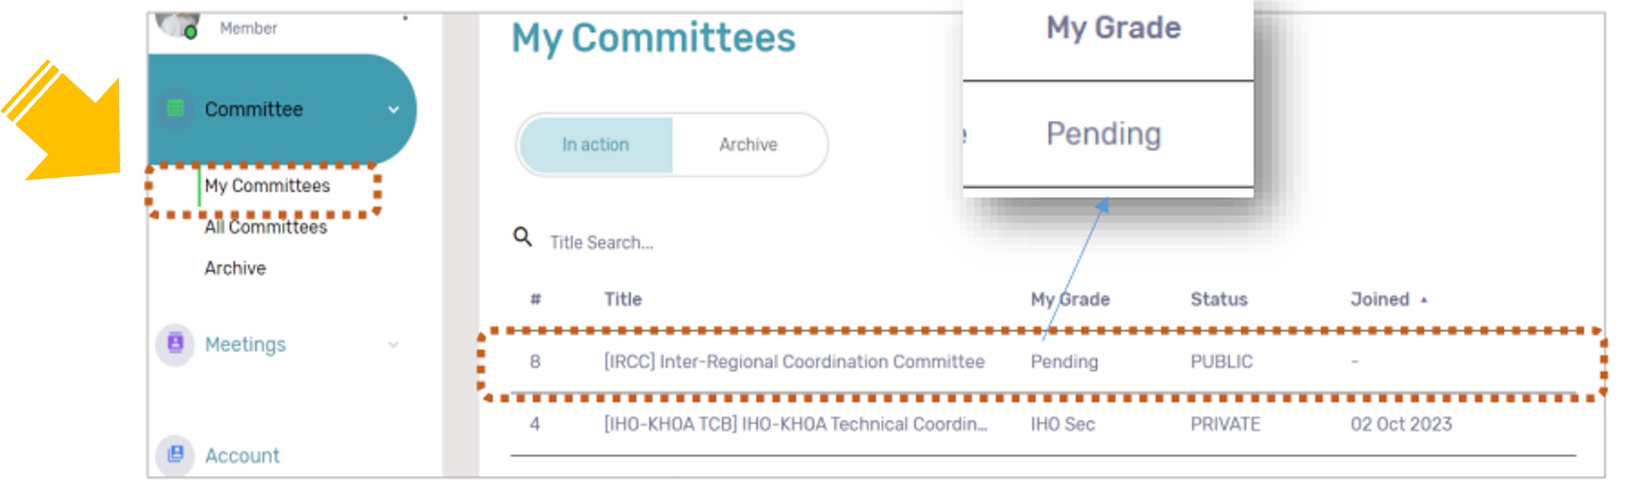Viewport: 1644px width, 491px height.
Task: Open All Committees in sidebar
Action: coord(266,227)
